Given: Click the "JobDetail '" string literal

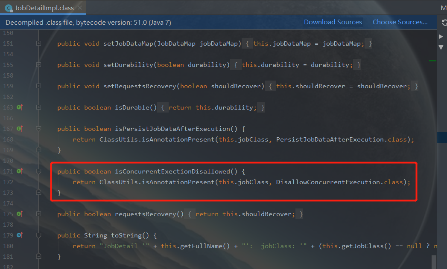Looking at the screenshot, I should [x=124, y=246].
